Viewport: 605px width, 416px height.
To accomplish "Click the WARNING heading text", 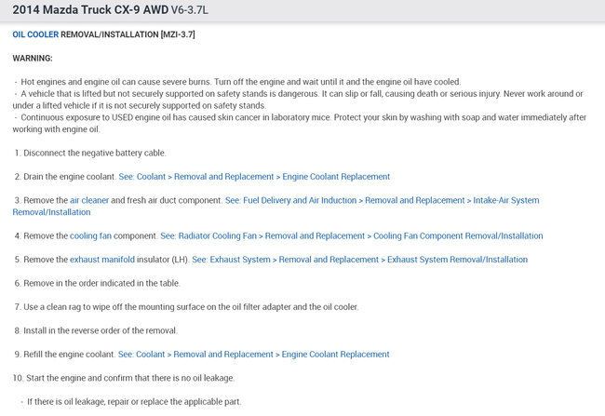I will tap(33, 58).
